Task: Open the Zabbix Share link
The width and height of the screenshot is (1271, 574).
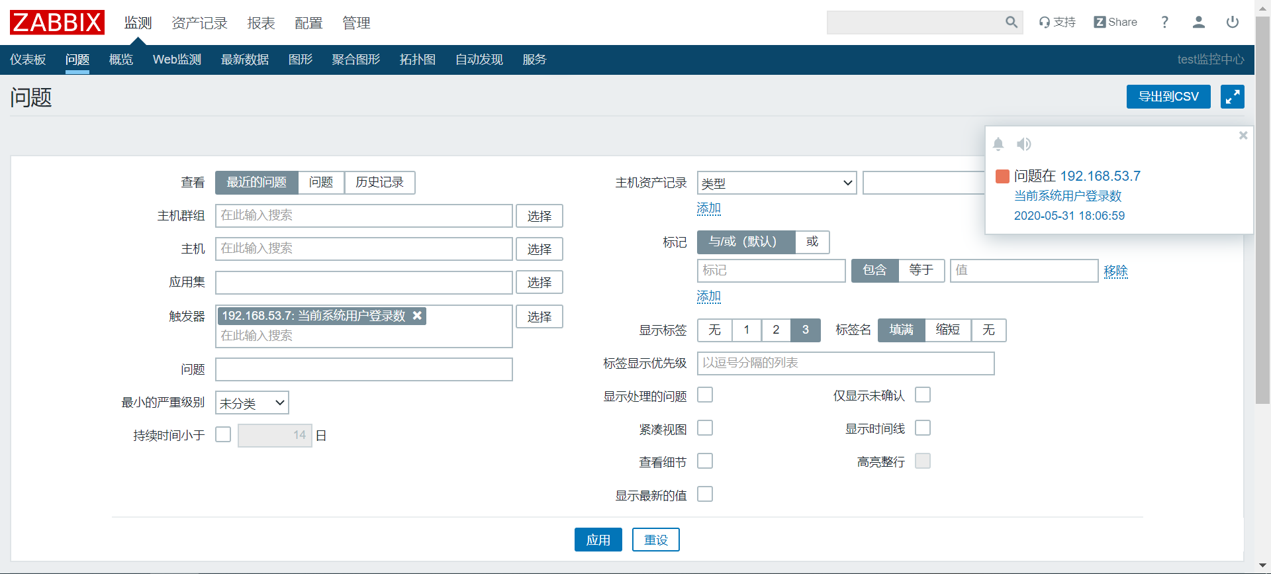Action: pyautogui.click(x=1115, y=23)
